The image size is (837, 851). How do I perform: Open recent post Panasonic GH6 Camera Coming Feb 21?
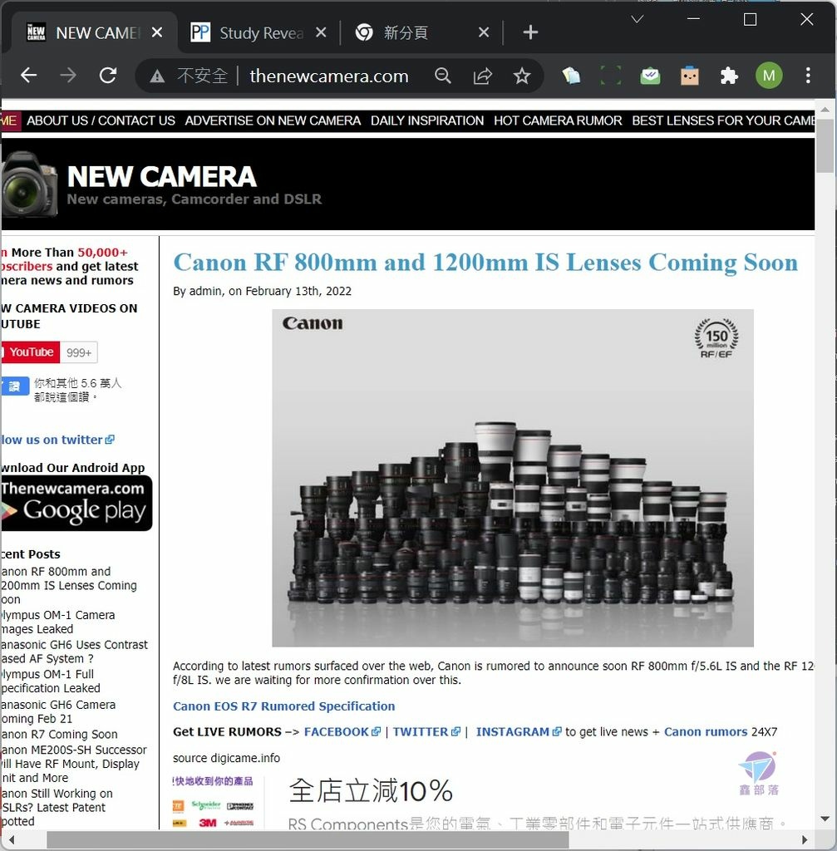coord(59,711)
